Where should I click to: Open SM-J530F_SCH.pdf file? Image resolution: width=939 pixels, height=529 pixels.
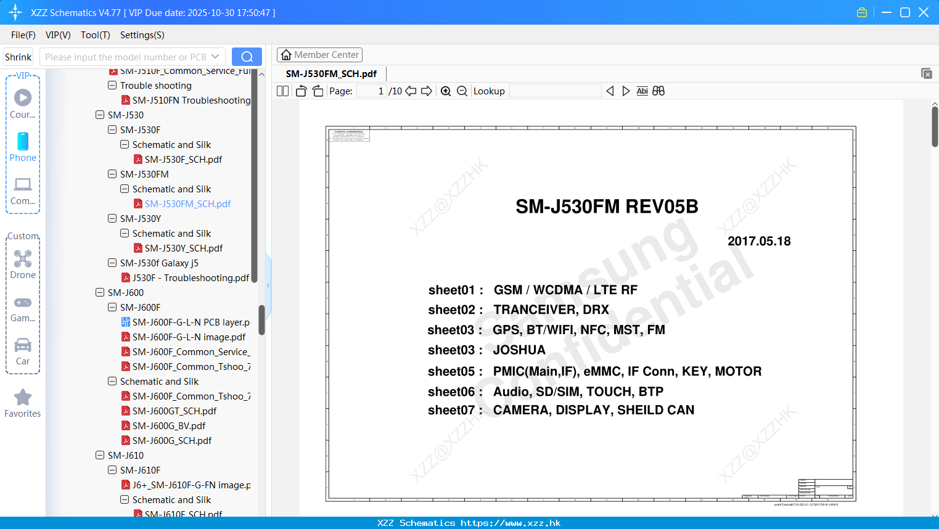click(x=178, y=159)
